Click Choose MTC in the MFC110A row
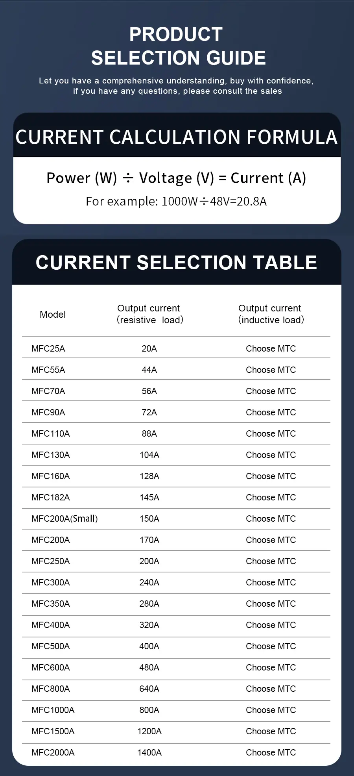Viewport: 354px width, 776px height. click(x=271, y=433)
